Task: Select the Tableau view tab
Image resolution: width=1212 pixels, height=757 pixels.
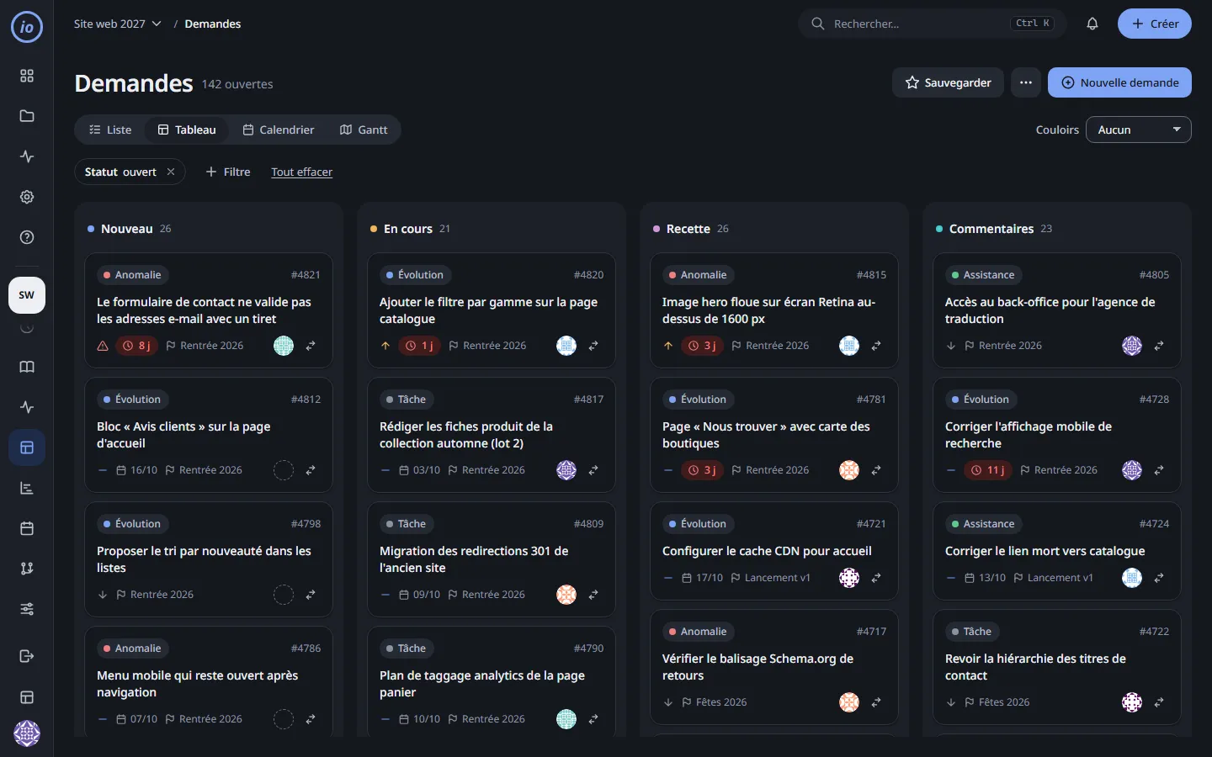Action: click(187, 130)
